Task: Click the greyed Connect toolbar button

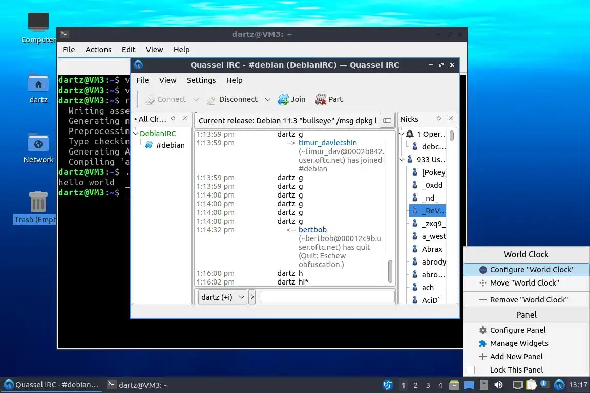Action: pyautogui.click(x=165, y=99)
